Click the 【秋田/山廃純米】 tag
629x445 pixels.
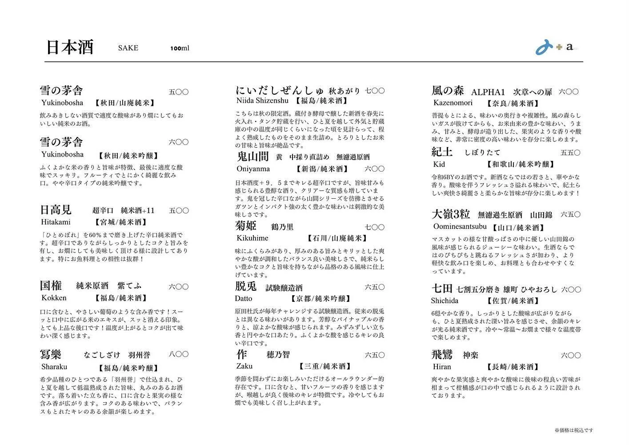click(125, 103)
